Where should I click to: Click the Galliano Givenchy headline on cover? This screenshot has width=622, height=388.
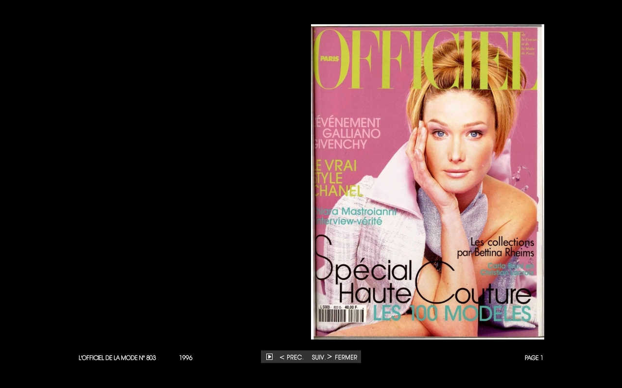tap(346, 133)
